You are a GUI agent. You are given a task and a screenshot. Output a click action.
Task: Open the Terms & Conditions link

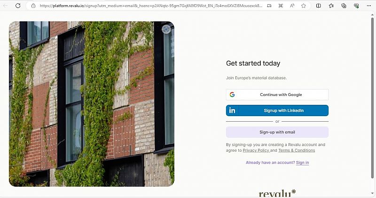(297, 150)
